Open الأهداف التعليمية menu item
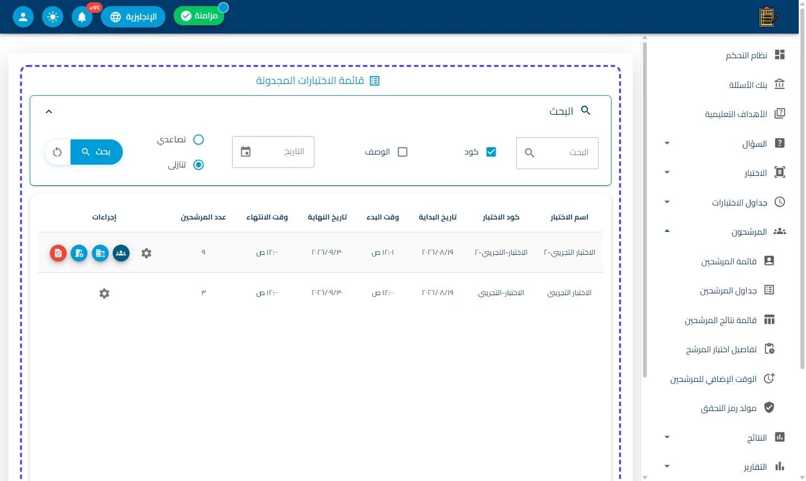Screen dimensions: 806x481 (745, 114)
